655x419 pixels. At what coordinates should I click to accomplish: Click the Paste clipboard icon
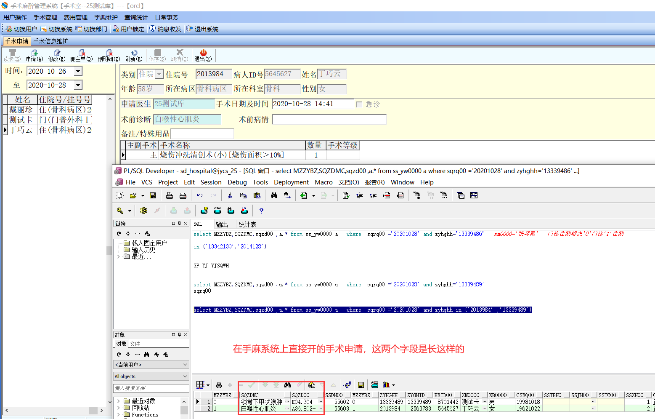tap(257, 195)
